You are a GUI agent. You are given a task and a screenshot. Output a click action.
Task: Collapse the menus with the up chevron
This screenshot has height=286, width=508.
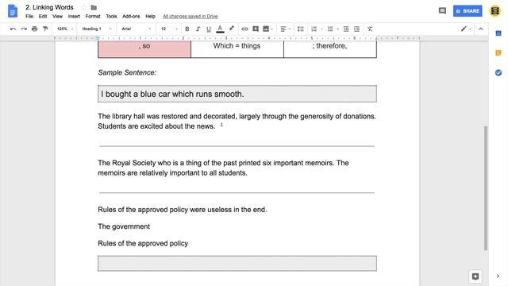[481, 29]
